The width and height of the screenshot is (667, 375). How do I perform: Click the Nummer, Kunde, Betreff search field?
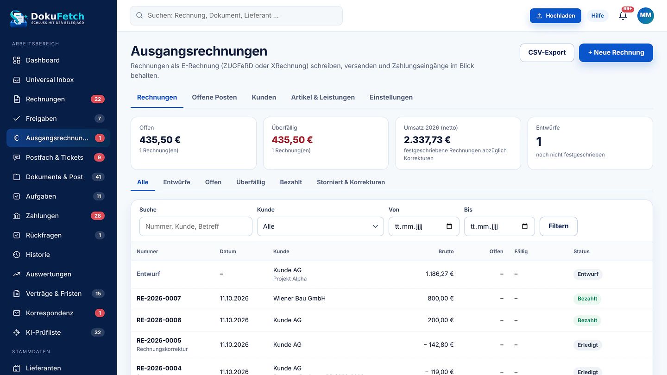point(196,226)
